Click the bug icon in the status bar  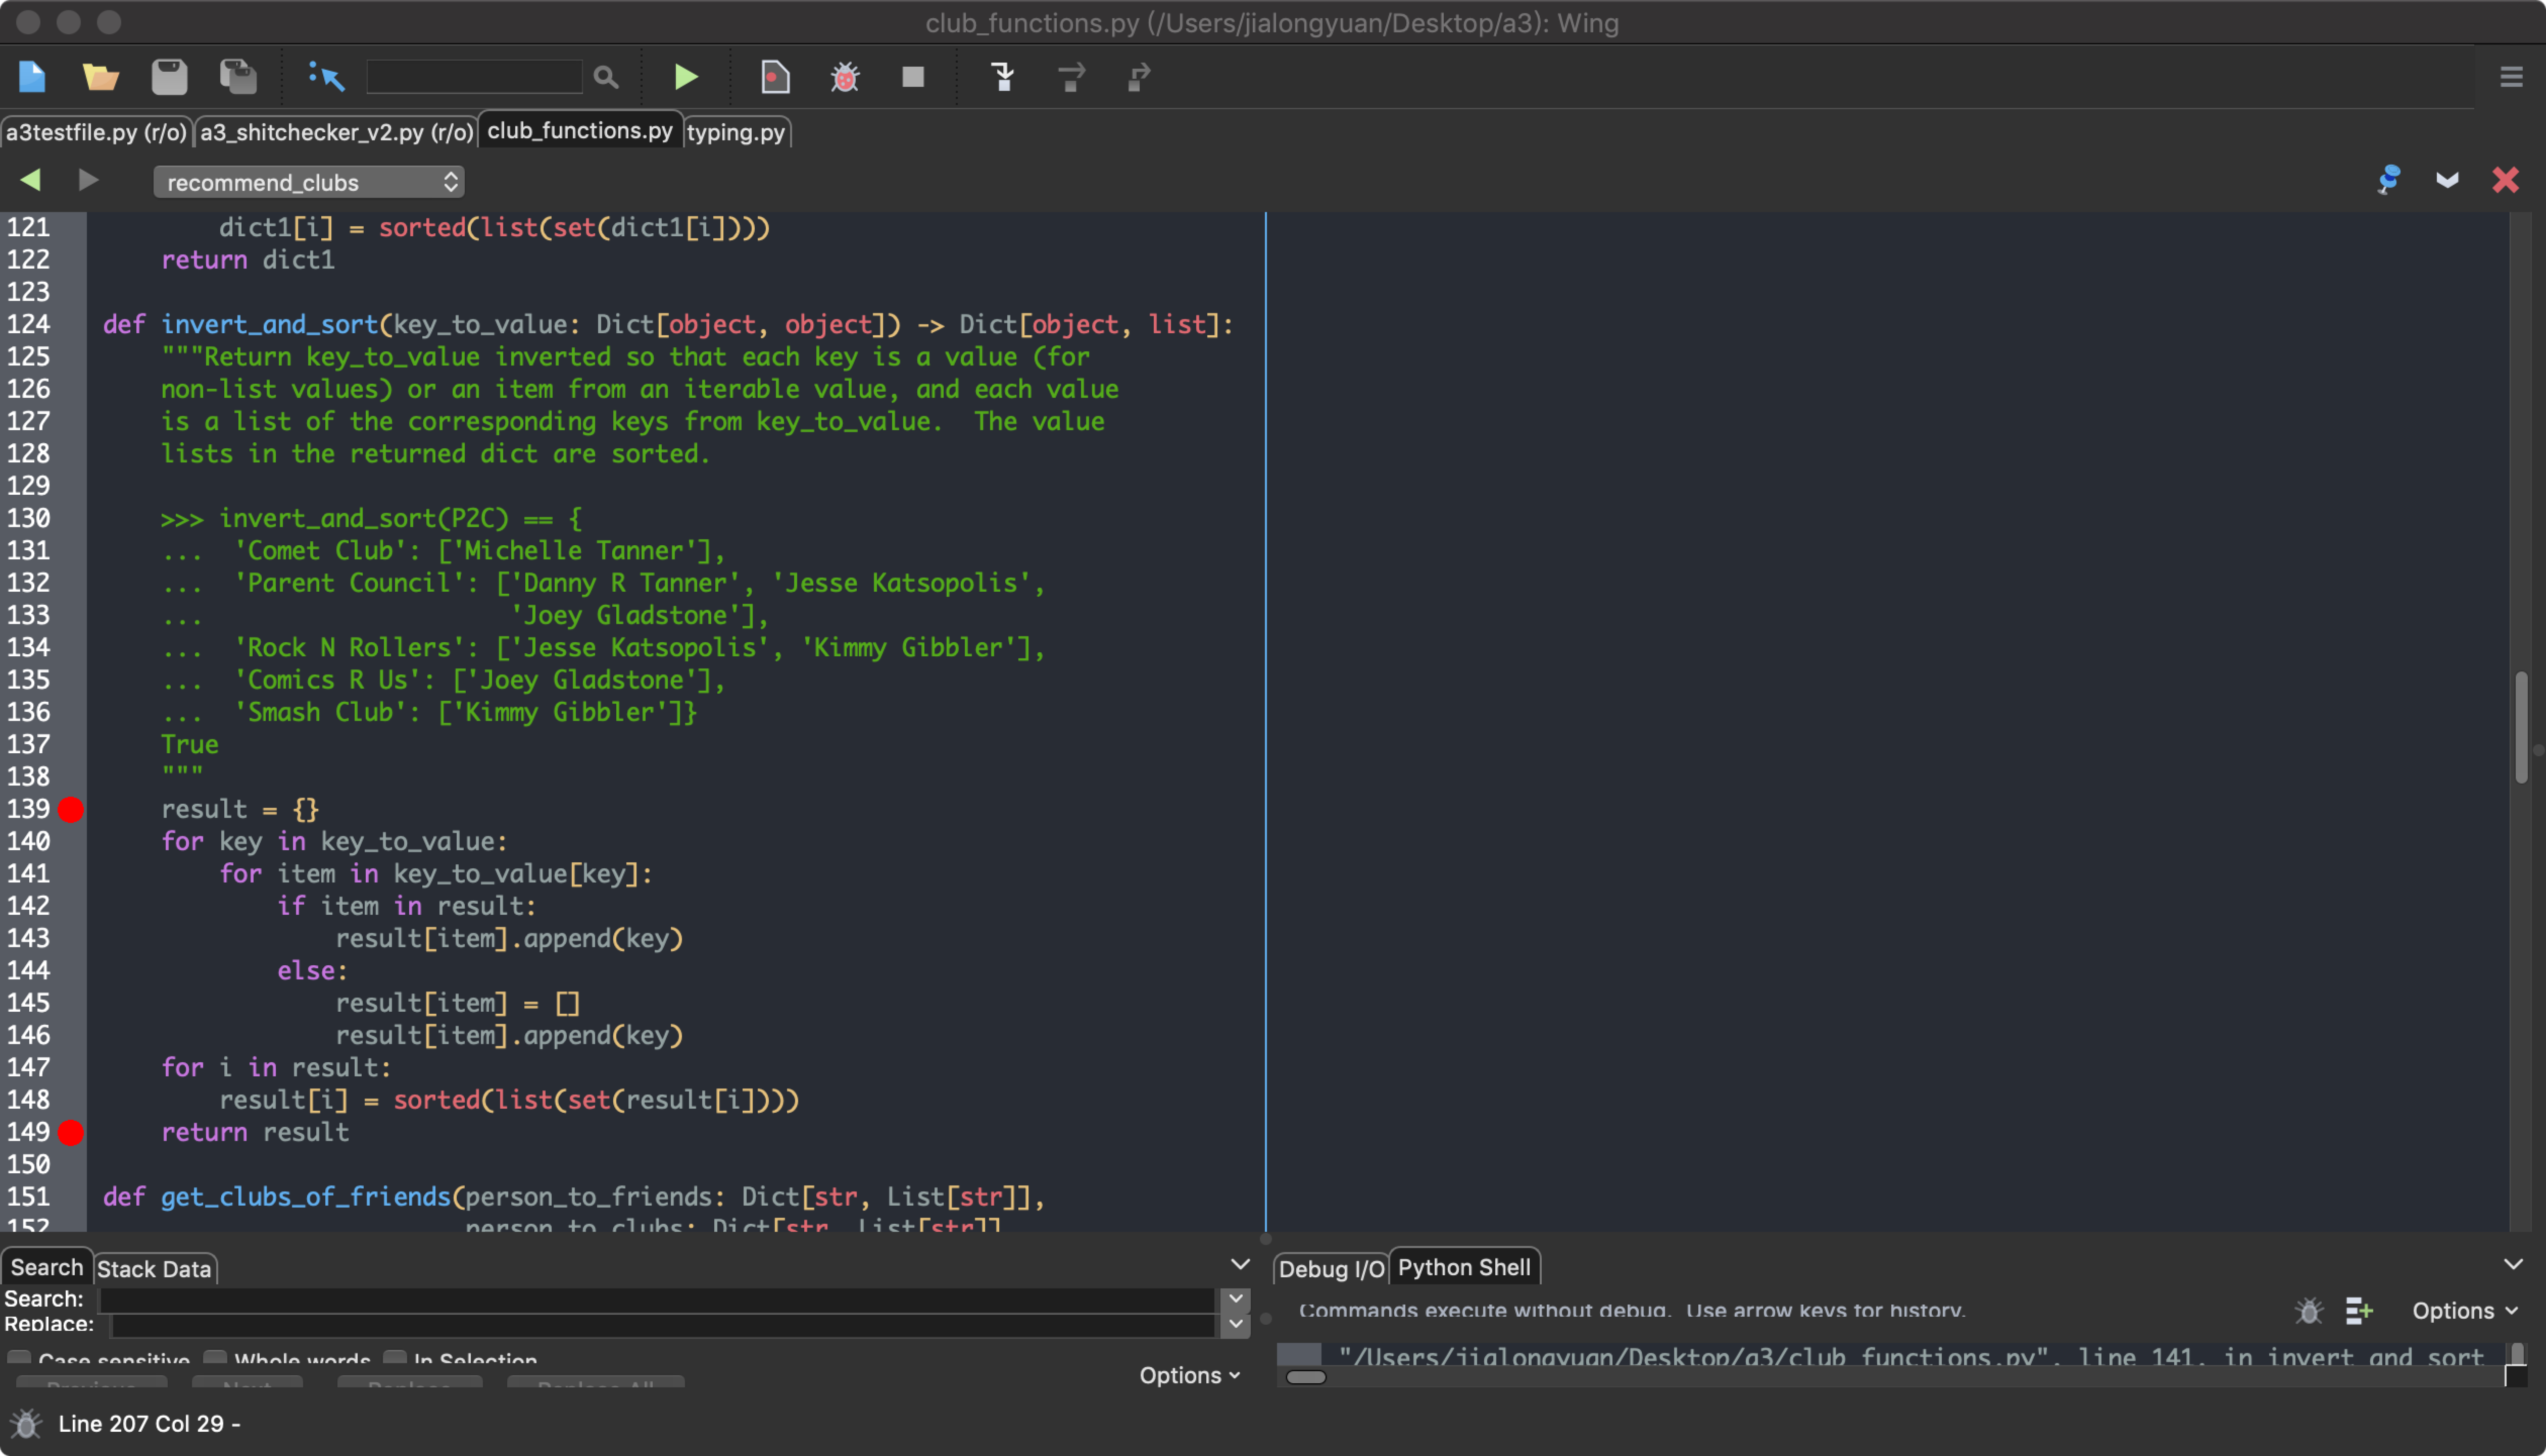coord(26,1423)
